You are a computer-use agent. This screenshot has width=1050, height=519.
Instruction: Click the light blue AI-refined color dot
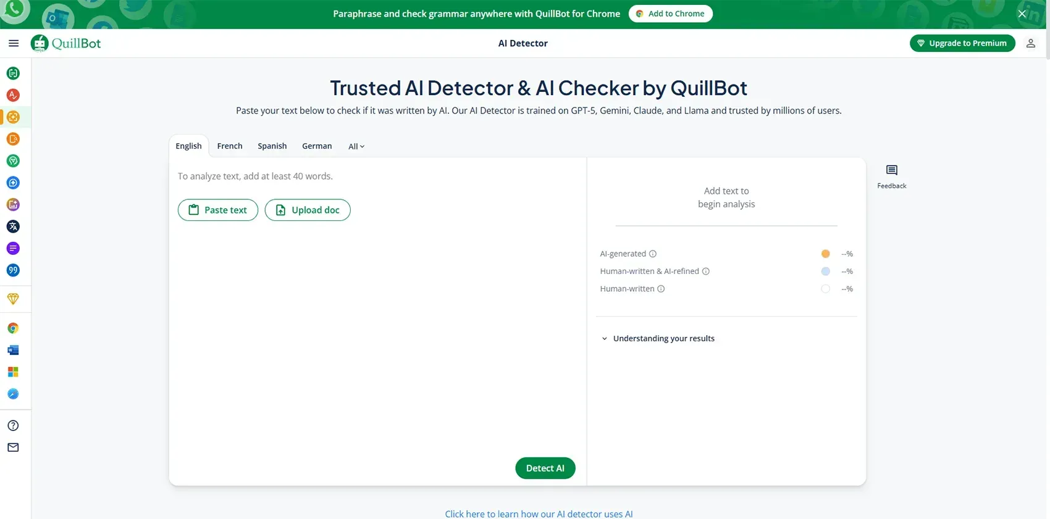[826, 272]
